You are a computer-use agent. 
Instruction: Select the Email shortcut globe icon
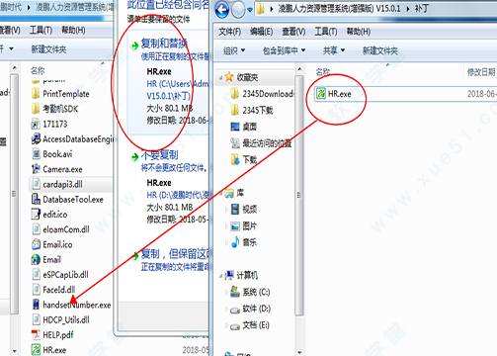pyautogui.click(x=36, y=259)
